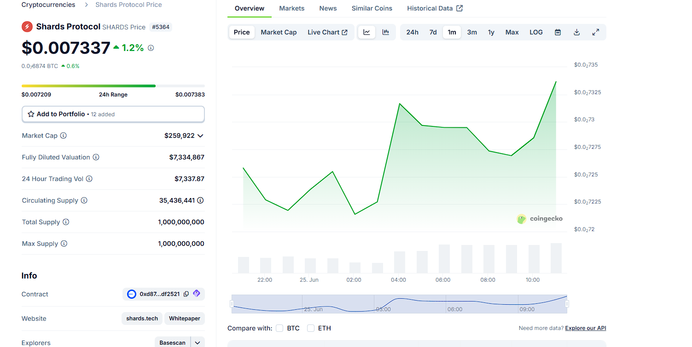Open the Whitepaper link
The height and width of the screenshot is (347, 692).
pos(185,319)
